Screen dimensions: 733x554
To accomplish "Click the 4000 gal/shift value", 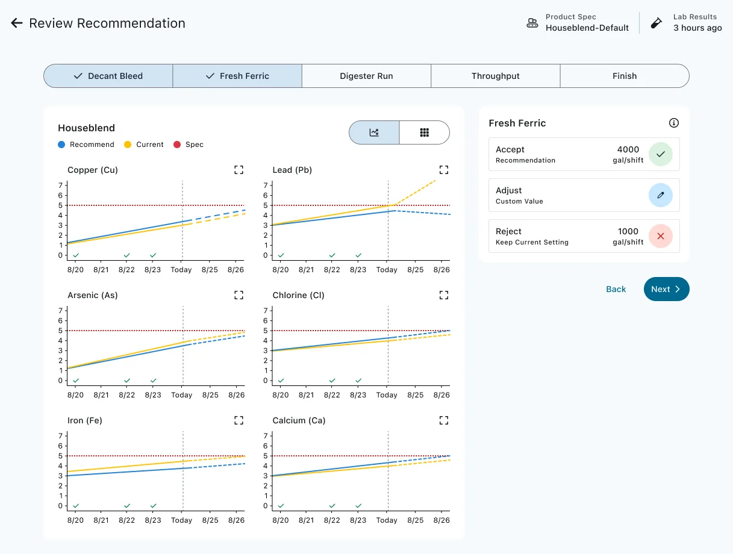I will pyautogui.click(x=628, y=154).
